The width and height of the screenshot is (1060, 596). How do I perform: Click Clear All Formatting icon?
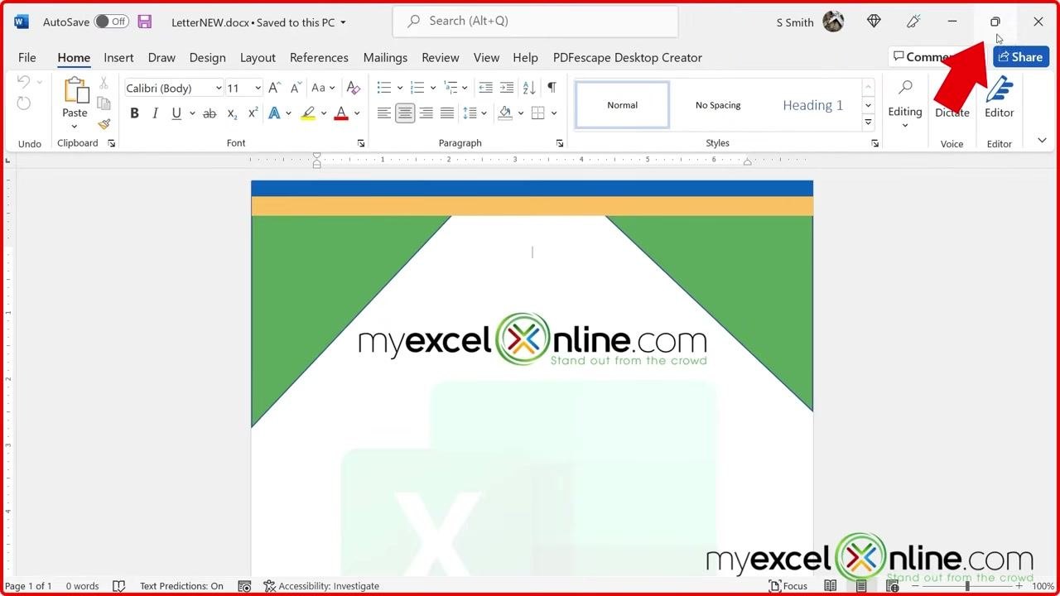pos(354,88)
